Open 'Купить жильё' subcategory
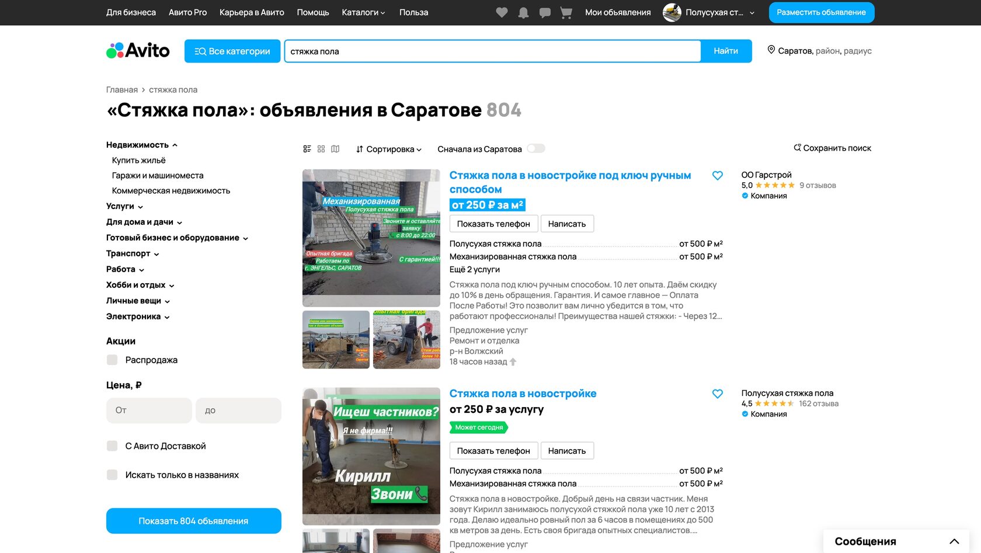 point(139,160)
